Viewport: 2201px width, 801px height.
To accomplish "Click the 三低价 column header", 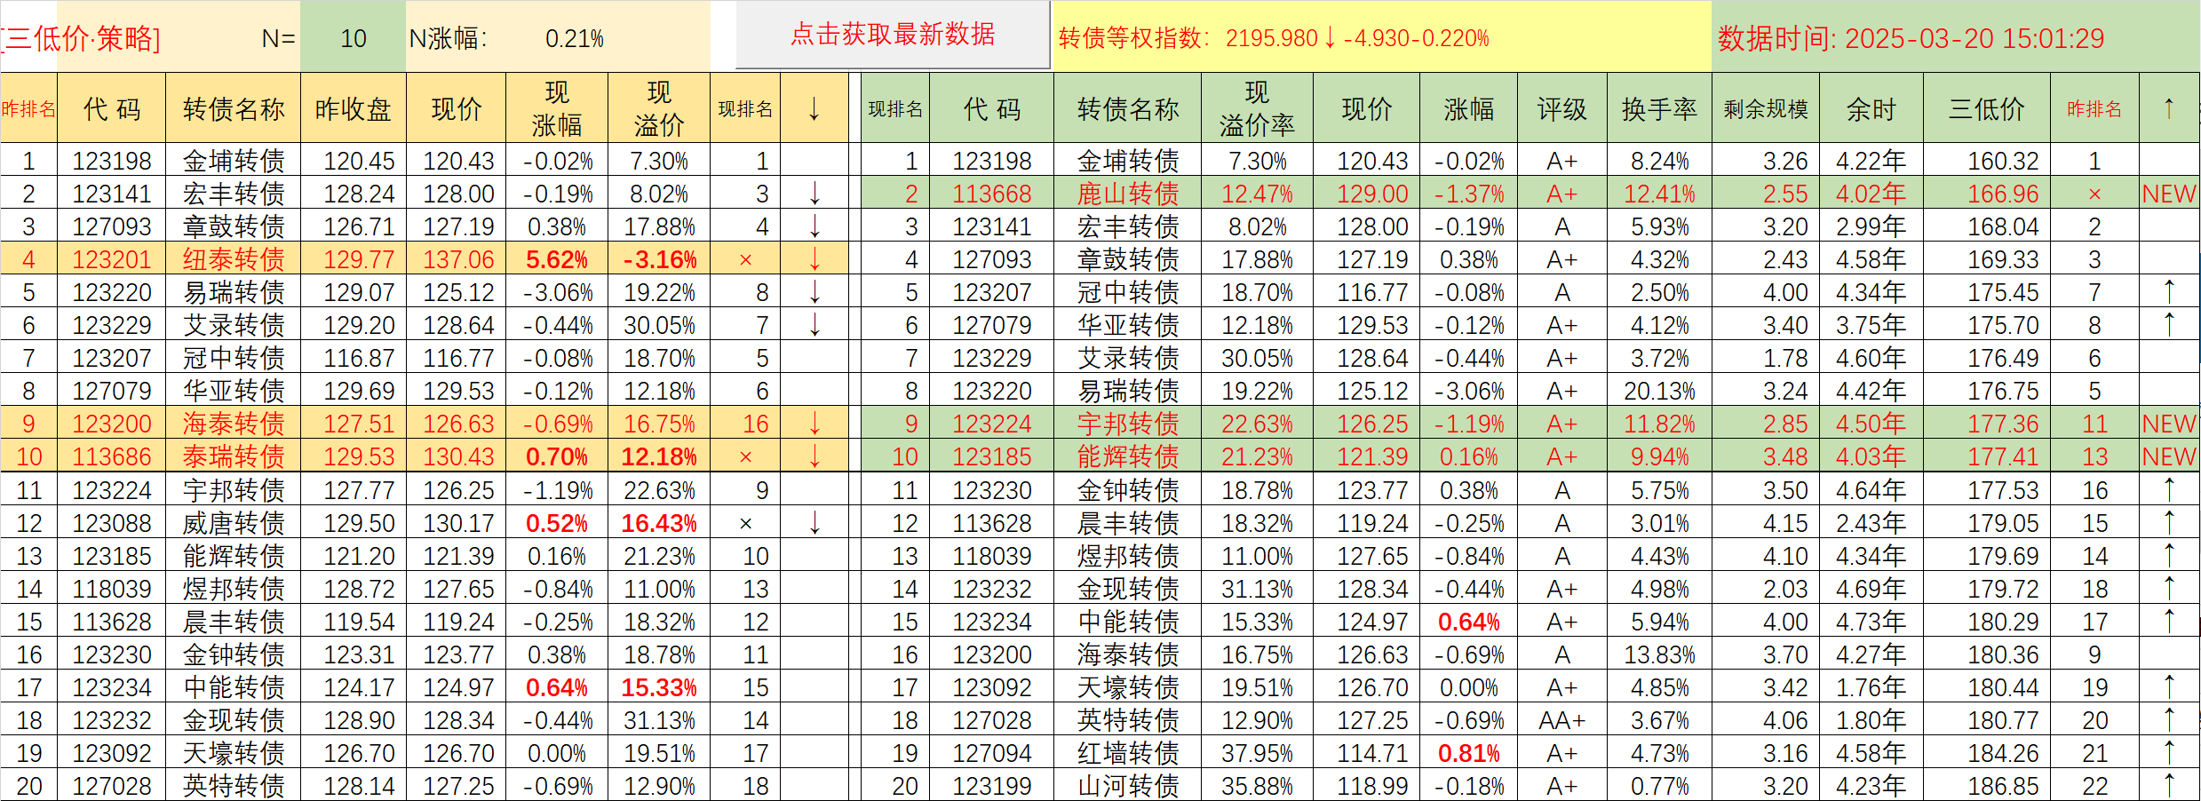I will (x=1987, y=109).
